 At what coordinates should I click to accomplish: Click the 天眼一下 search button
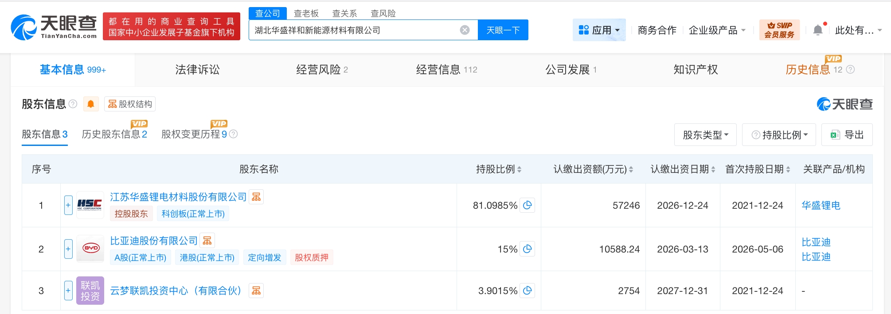503,30
